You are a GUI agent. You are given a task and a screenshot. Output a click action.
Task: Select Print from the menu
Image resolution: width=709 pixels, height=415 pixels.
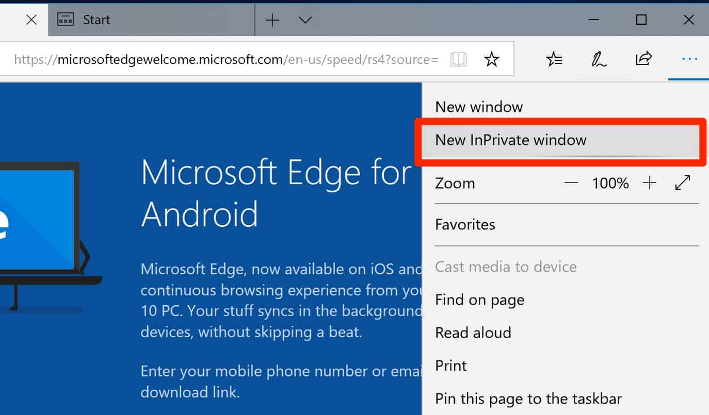[566, 366]
